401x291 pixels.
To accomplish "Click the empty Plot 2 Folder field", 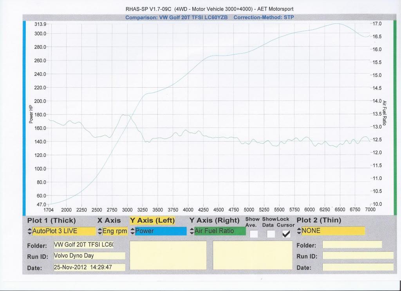I will tap(352, 245).
